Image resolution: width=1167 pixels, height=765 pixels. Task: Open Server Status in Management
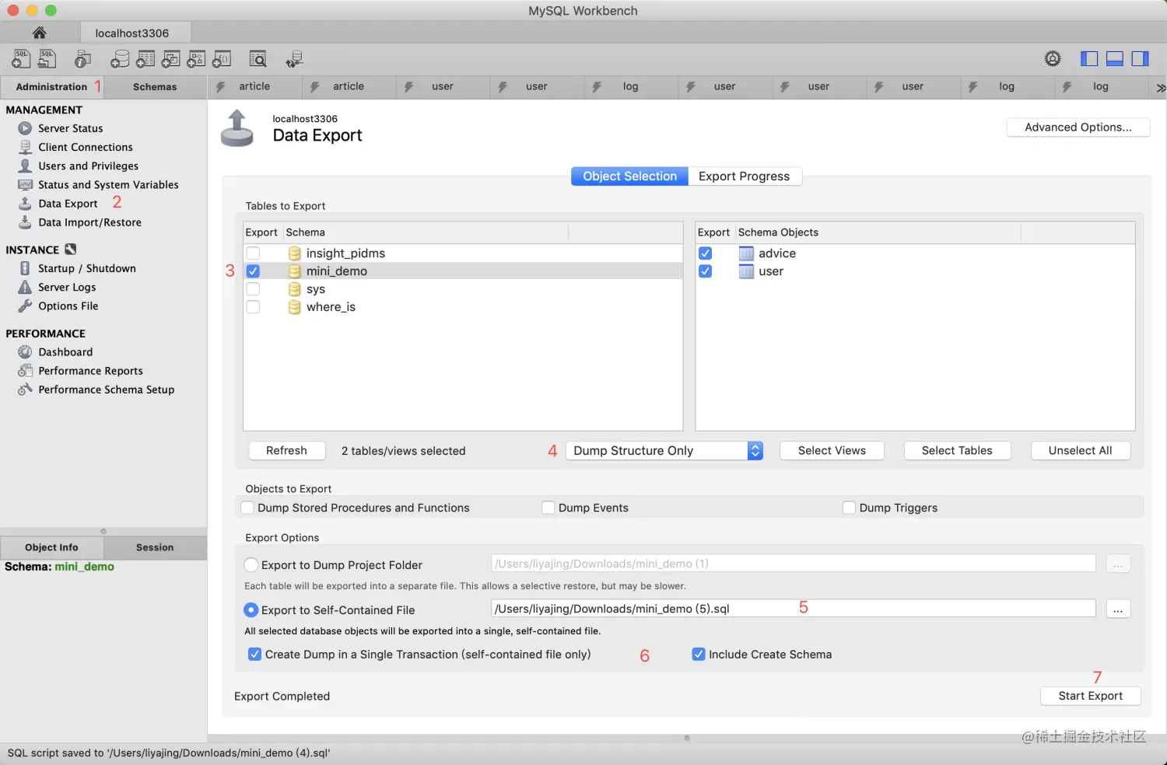click(x=70, y=128)
